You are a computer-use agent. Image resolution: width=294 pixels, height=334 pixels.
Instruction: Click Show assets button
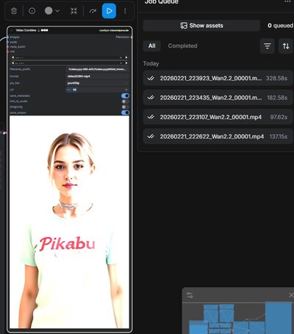coord(201,26)
